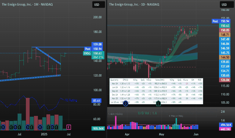Click the 146.84 price label
Image resolution: width=235 pixels, height=138 pixels.
(x=225, y=44)
